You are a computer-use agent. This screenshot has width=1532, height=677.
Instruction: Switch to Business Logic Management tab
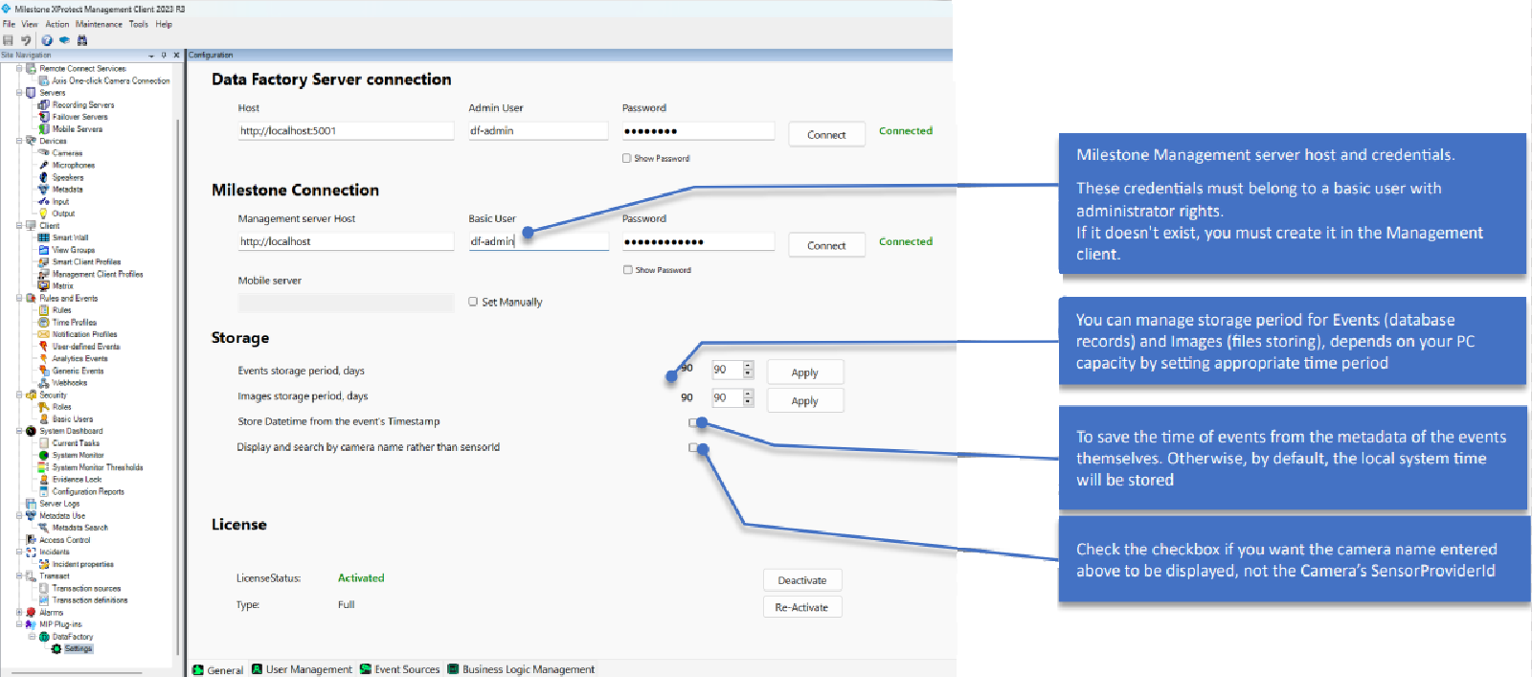[x=521, y=669]
